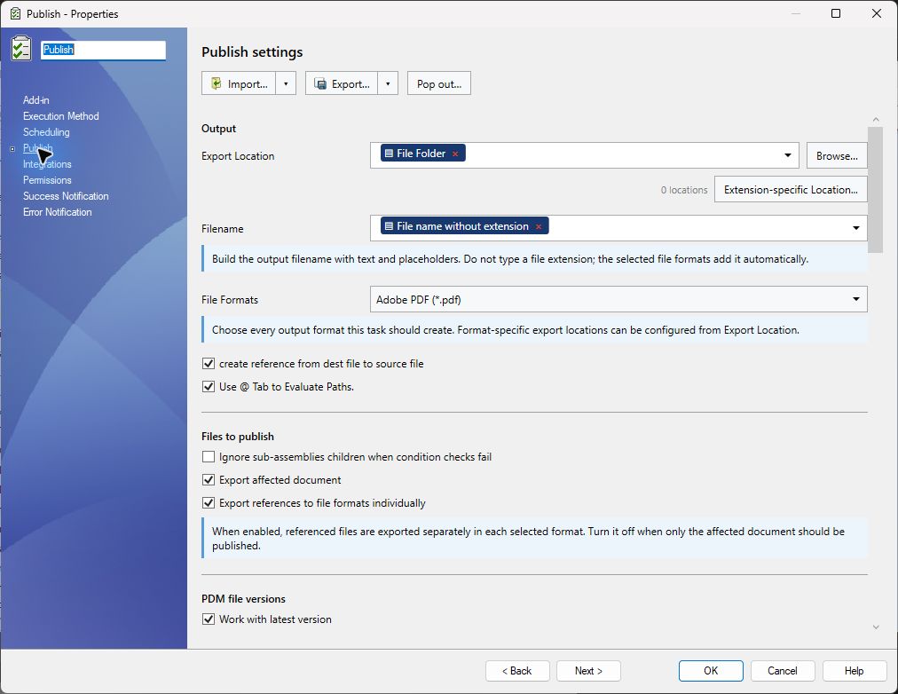The image size is (898, 694).
Task: Select File name without extension chip
Action: [x=462, y=226]
